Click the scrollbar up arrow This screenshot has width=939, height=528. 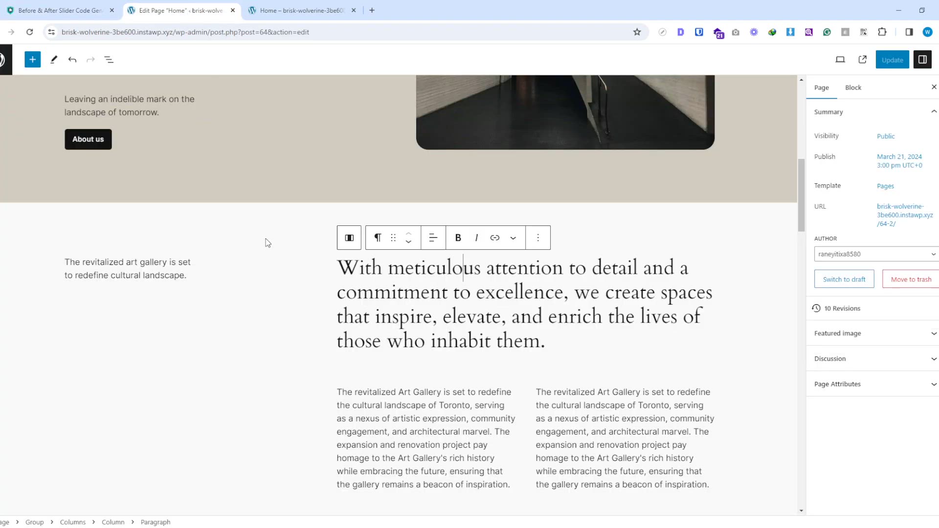[801, 80]
